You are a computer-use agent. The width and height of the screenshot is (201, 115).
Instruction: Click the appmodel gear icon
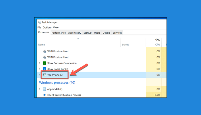(45, 89)
